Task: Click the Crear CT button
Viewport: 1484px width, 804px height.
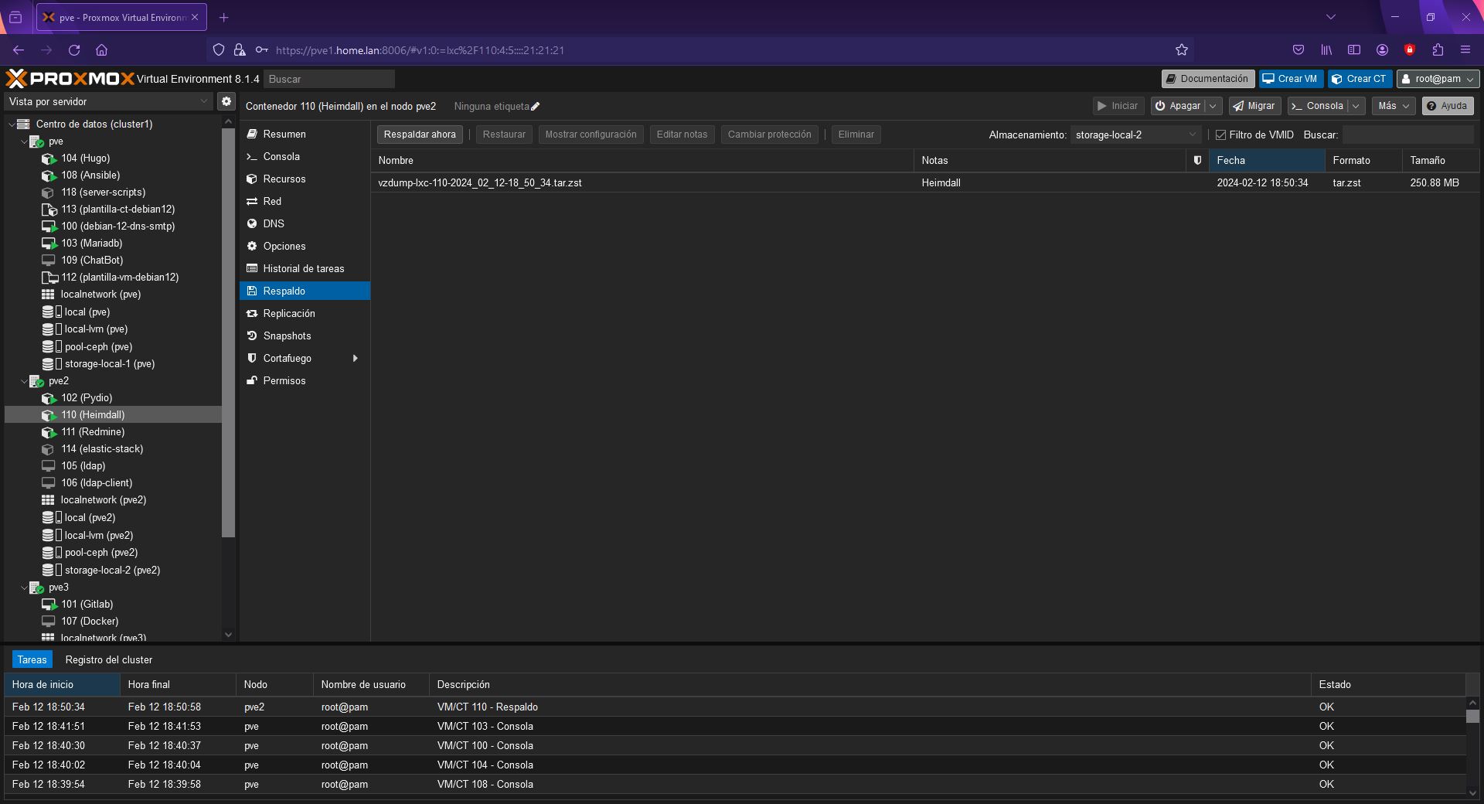Action: pos(1360,79)
